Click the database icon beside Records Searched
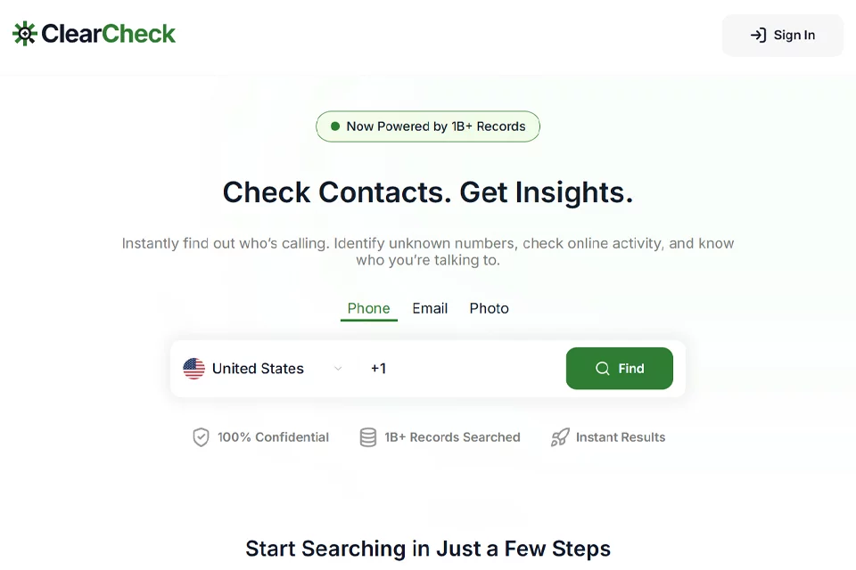This screenshot has height=570, width=856. (368, 437)
